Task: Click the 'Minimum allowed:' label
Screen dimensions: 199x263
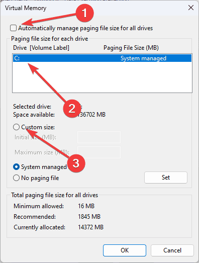Action: pyautogui.click(x=39, y=206)
